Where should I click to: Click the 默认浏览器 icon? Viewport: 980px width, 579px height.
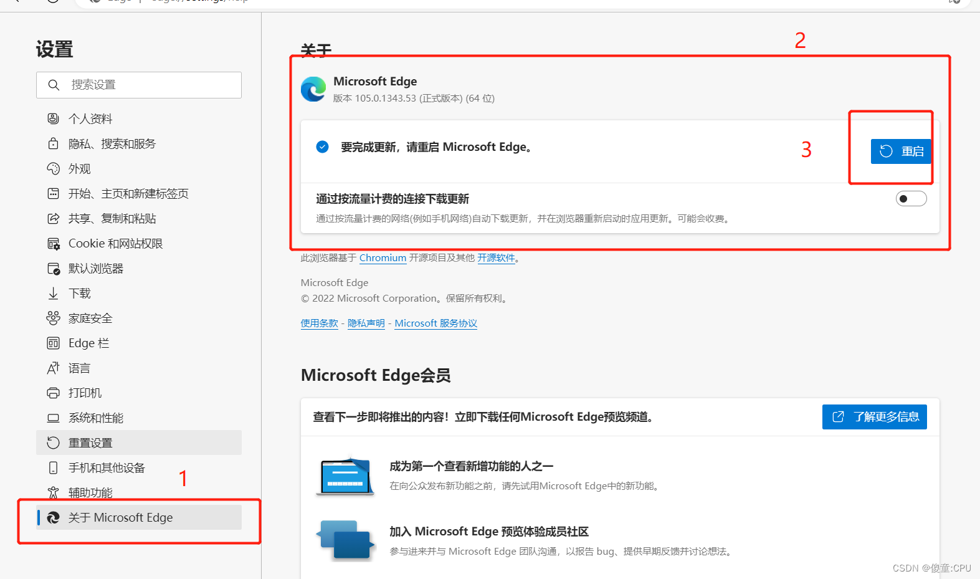coord(54,269)
